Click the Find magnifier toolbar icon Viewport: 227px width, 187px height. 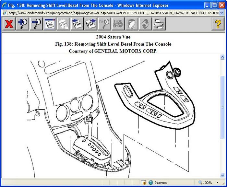[104, 24]
